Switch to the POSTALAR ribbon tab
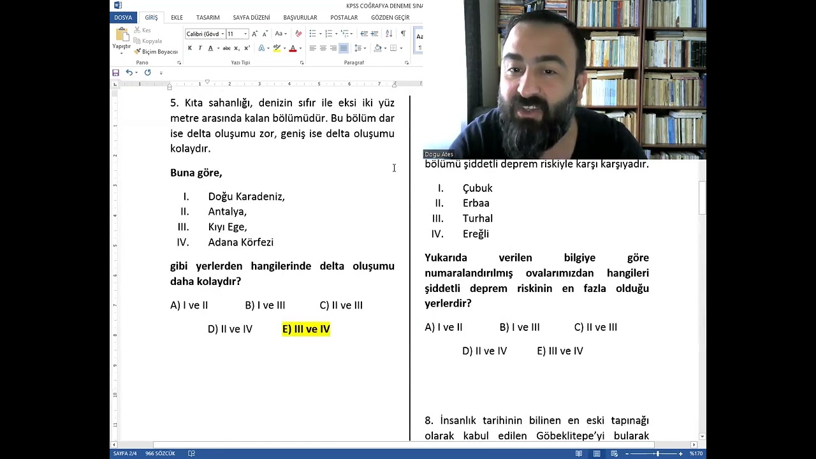816x459 pixels. click(x=344, y=18)
